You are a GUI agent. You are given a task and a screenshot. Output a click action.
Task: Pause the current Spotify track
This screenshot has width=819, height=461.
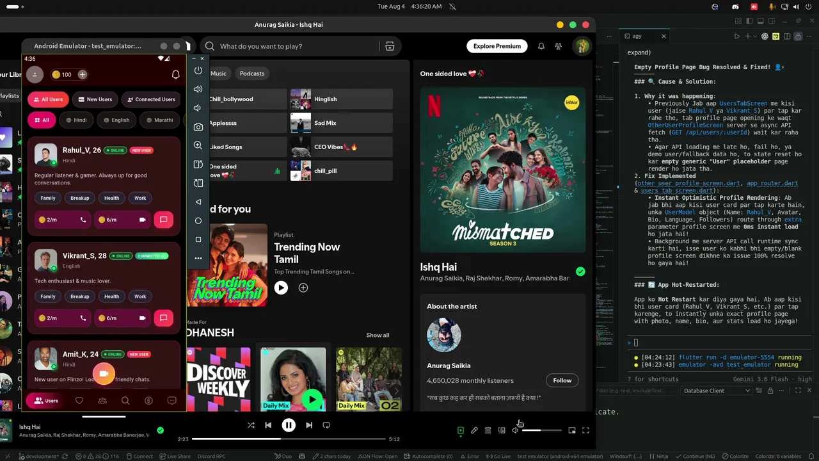(289, 425)
